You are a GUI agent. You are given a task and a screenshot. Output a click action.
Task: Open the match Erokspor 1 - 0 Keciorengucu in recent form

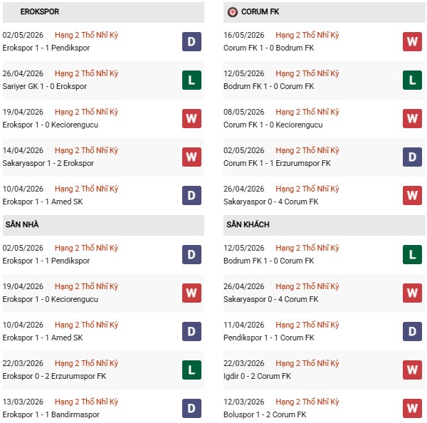click(50, 125)
